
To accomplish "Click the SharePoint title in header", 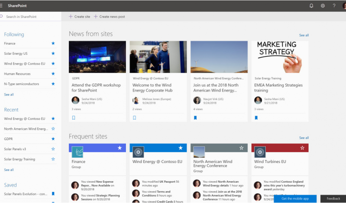I will point(17,6).
